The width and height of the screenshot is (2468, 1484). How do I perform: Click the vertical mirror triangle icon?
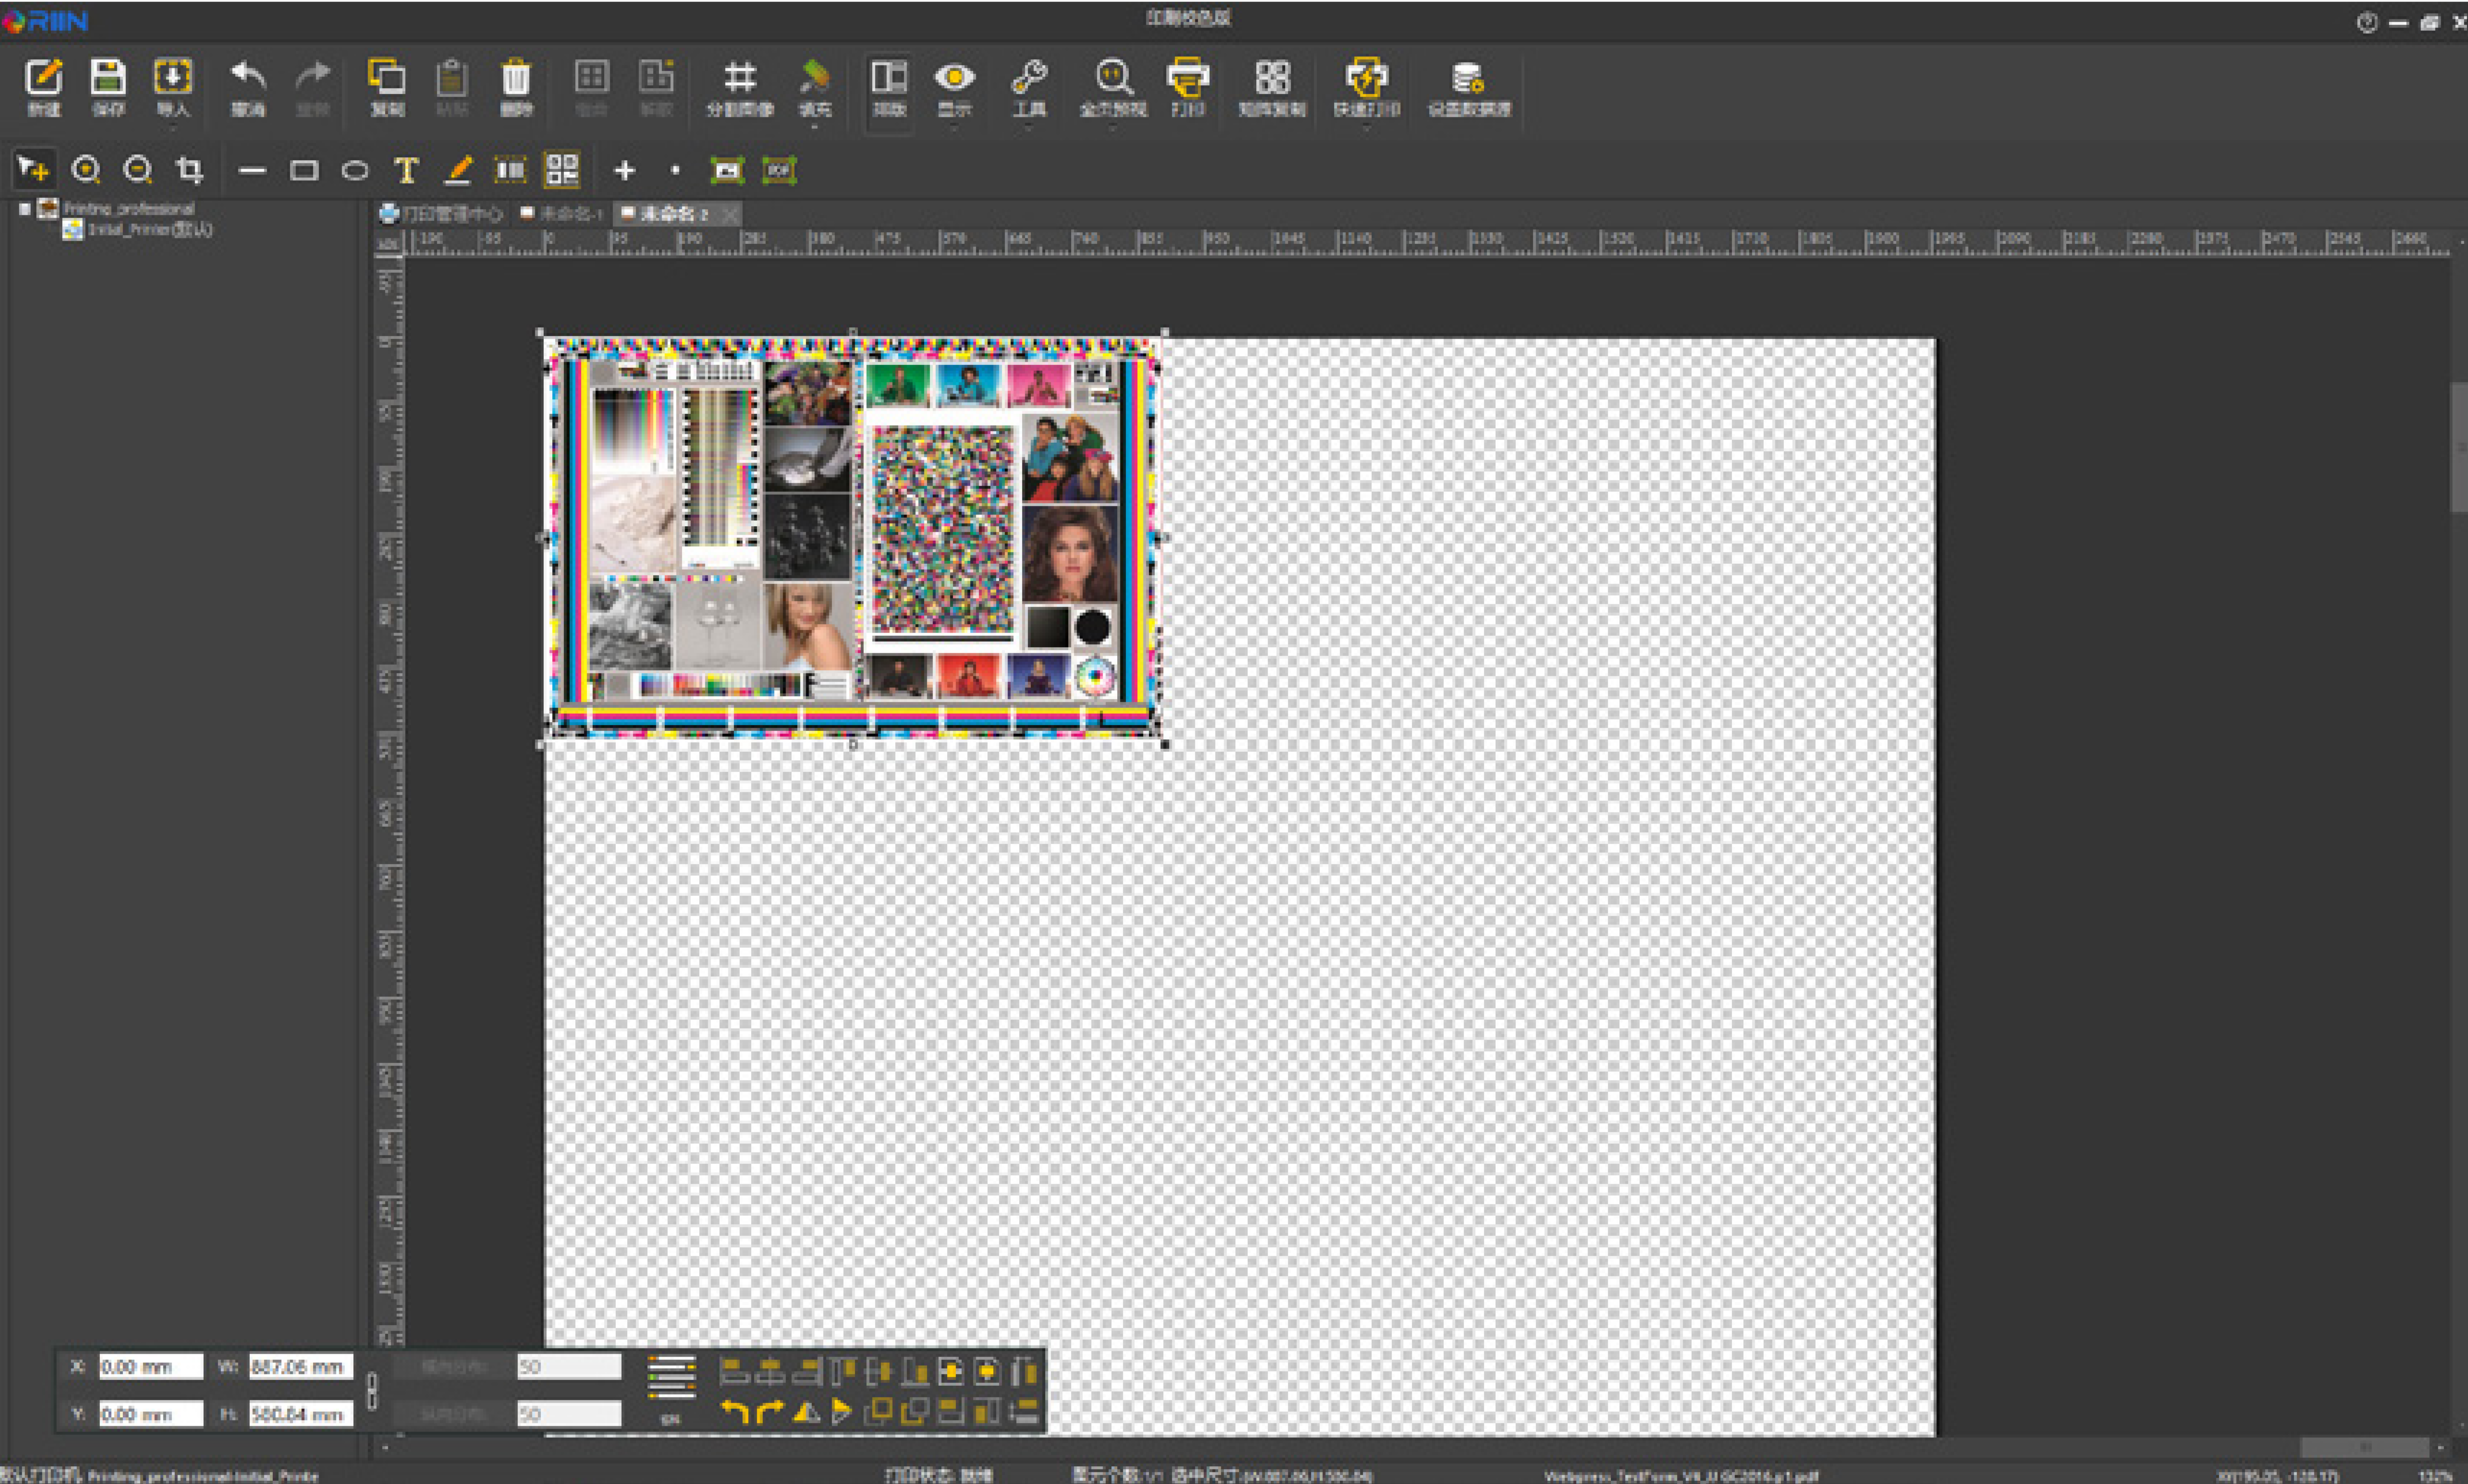842,1412
